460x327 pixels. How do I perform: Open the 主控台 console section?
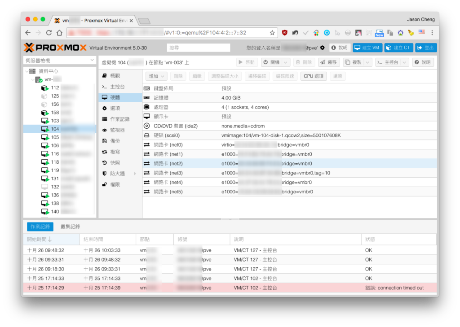[x=120, y=87]
